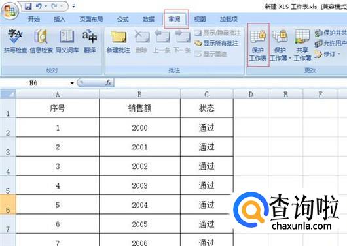Open the quick access toolbar customize arrow

click(x=73, y=6)
